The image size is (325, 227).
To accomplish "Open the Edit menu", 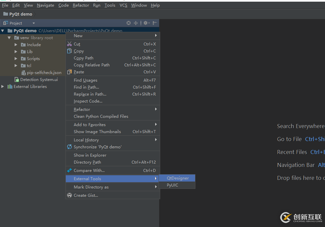I will [x=16, y=5].
